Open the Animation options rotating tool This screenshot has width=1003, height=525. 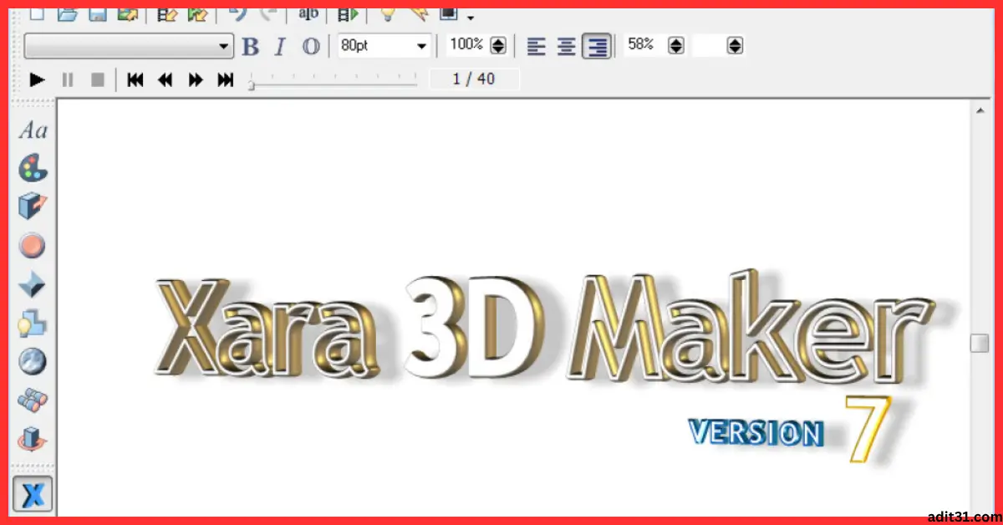click(x=33, y=439)
